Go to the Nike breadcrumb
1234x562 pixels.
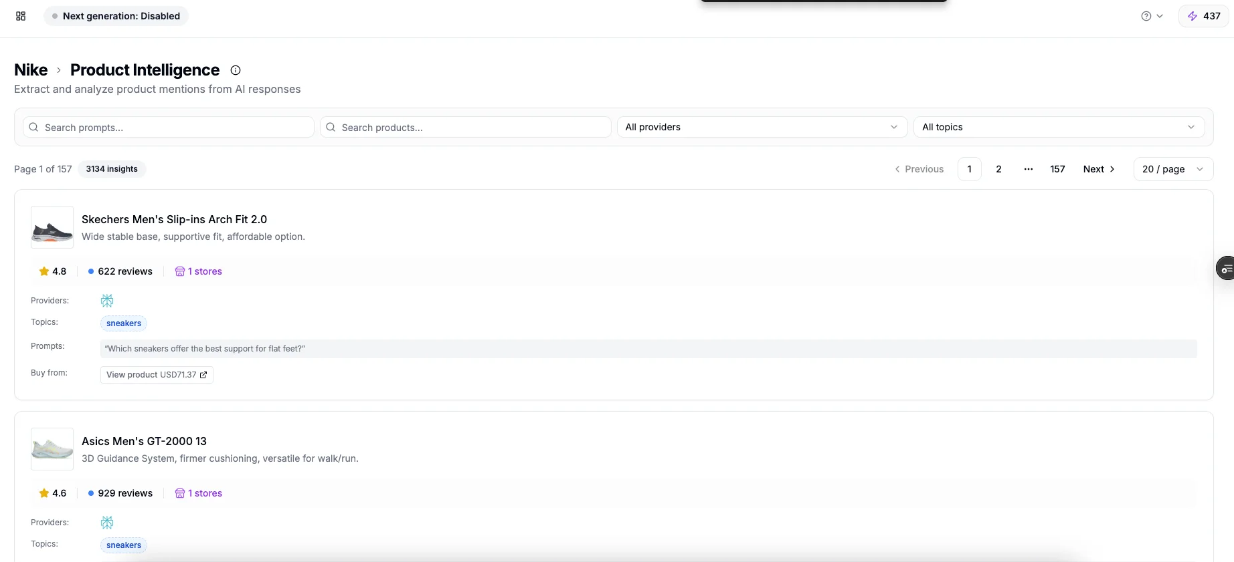31,70
